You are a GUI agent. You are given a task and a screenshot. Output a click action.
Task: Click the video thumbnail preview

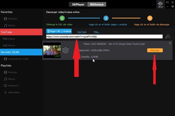(52, 50)
